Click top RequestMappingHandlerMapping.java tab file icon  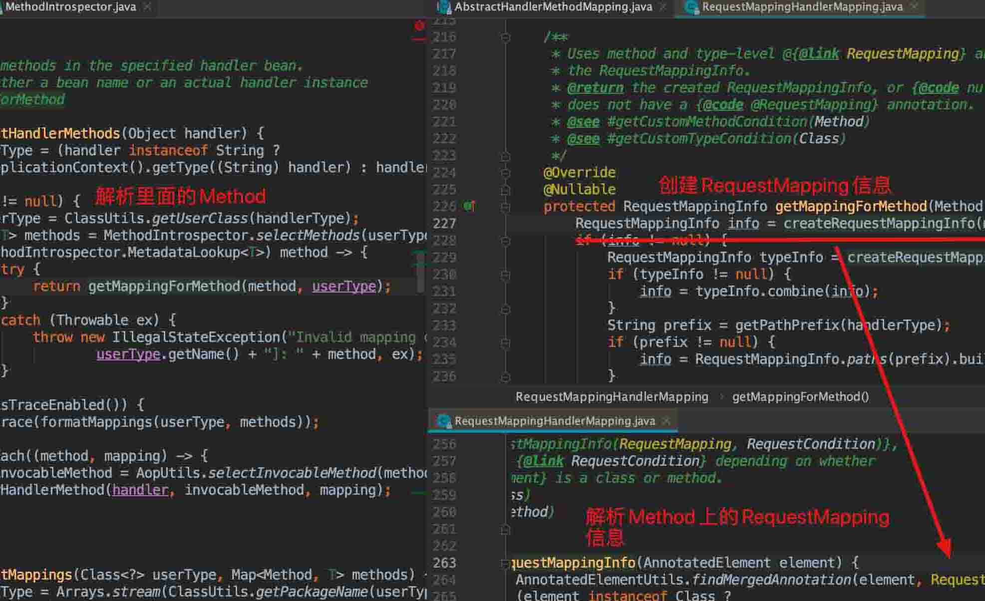pyautogui.click(x=692, y=7)
